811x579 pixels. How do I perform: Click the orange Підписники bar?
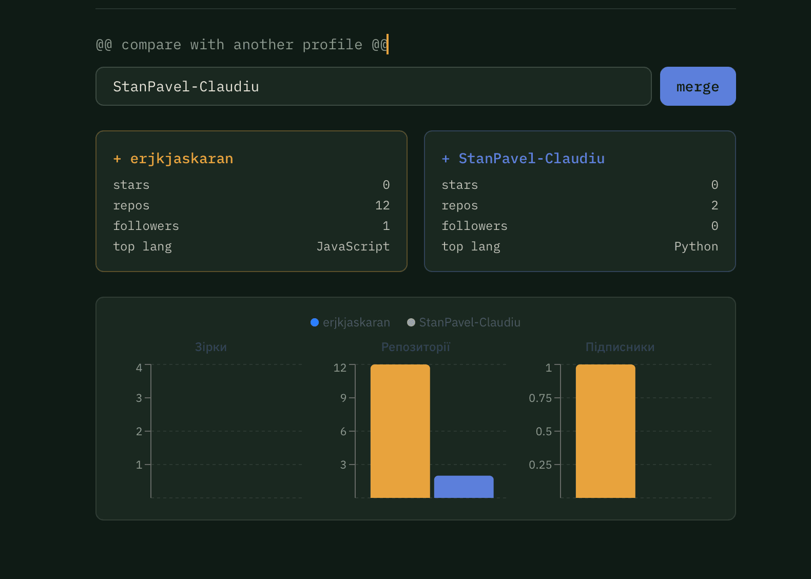click(x=606, y=431)
